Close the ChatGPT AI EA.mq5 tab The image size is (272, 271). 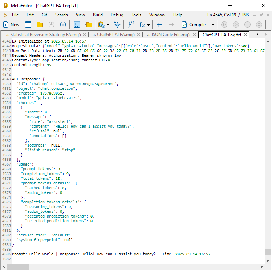coord(139,35)
